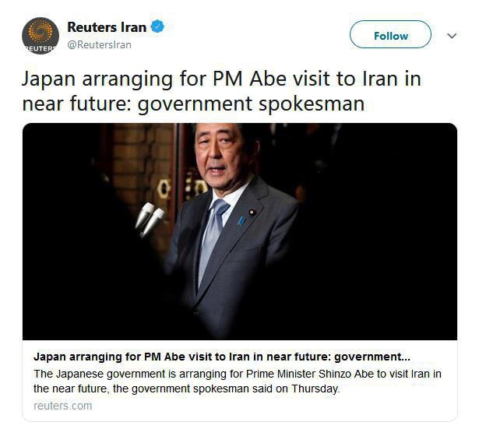The height and width of the screenshot is (429, 479).
Task: Follow the Reuters Iran account
Action: (x=390, y=34)
